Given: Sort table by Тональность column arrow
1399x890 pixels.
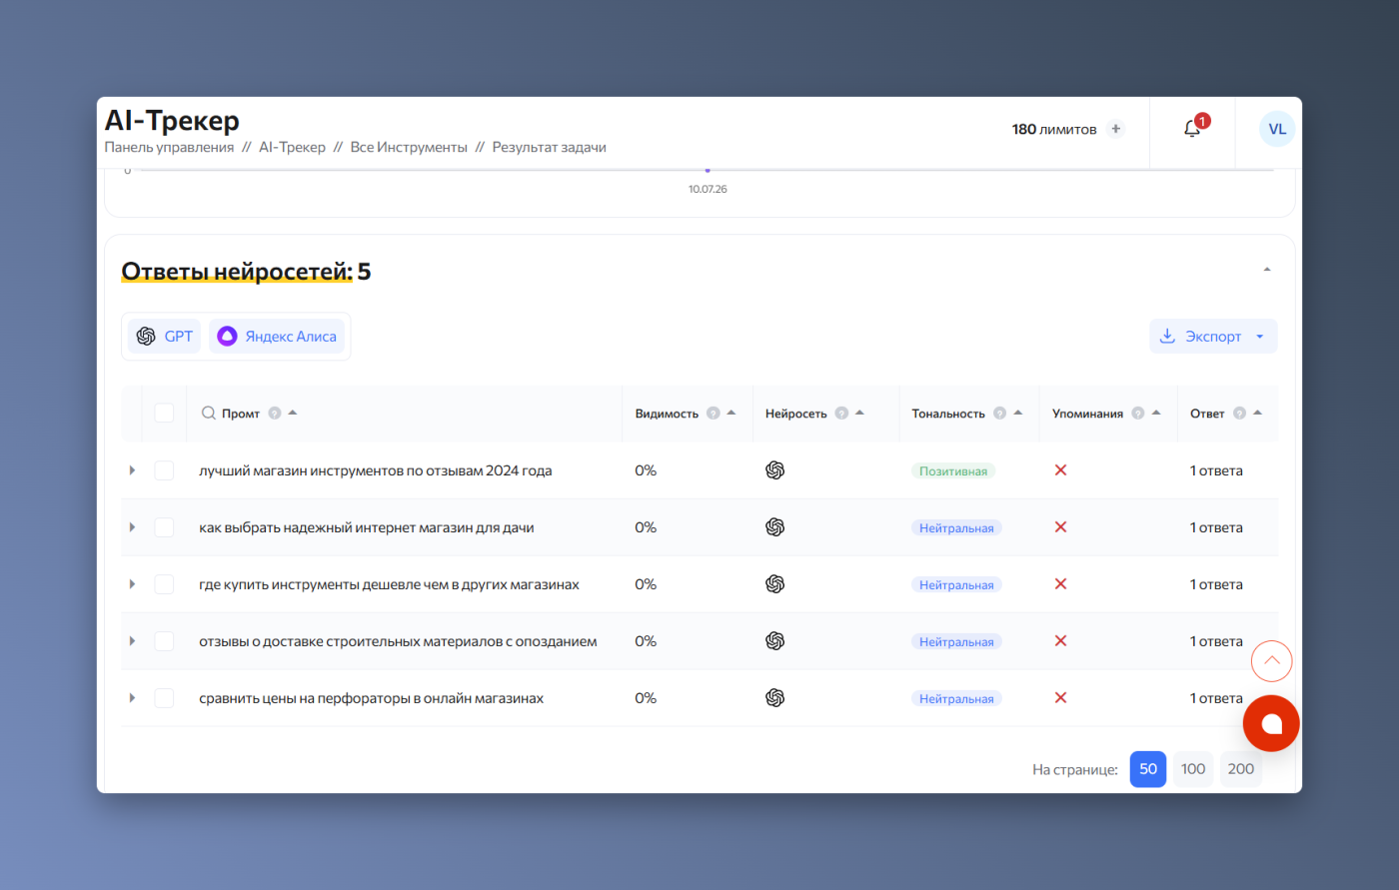Looking at the screenshot, I should 1017,413.
